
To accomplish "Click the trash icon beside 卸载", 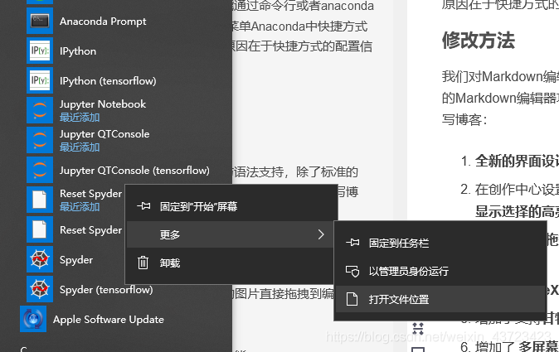I will [x=143, y=263].
